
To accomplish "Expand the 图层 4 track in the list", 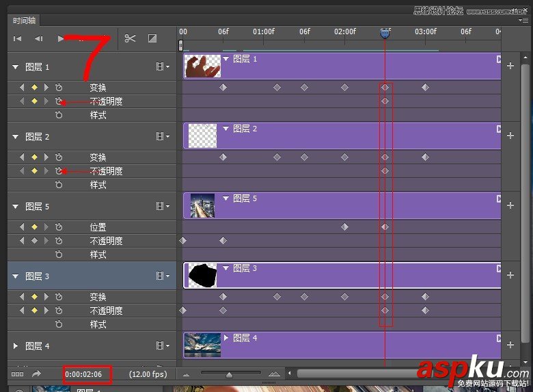I will 15,346.
